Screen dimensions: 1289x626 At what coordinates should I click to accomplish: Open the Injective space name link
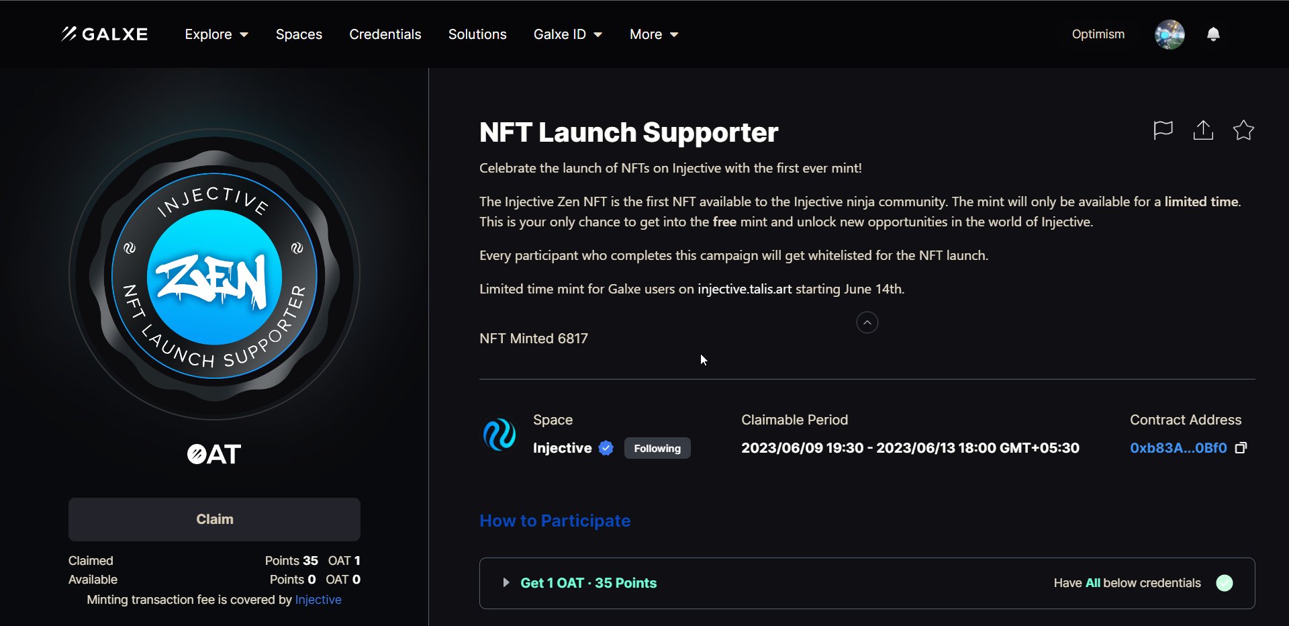[x=563, y=448]
